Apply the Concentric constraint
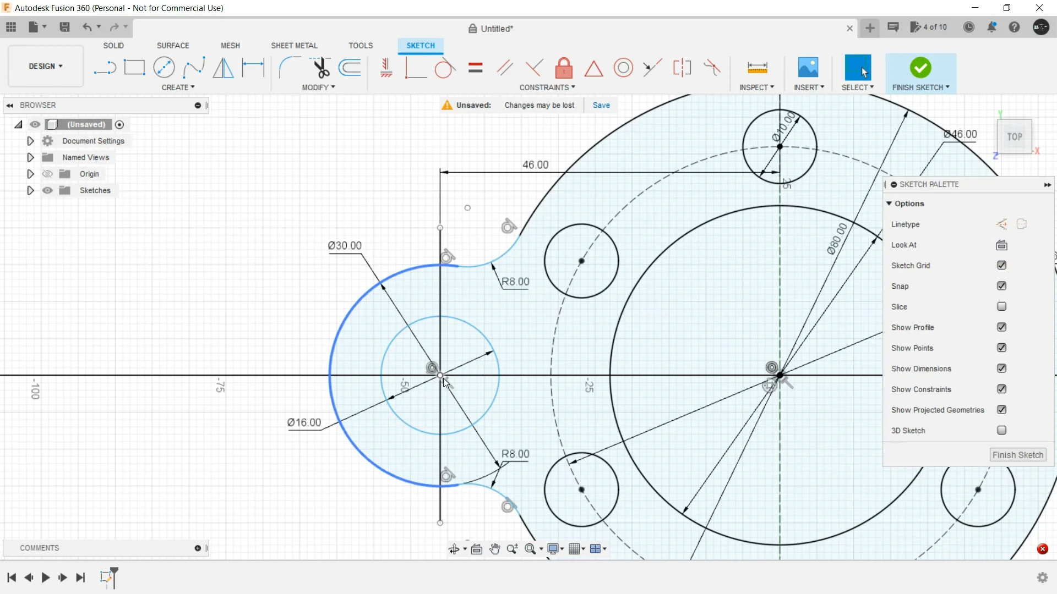1057x594 pixels. click(623, 68)
